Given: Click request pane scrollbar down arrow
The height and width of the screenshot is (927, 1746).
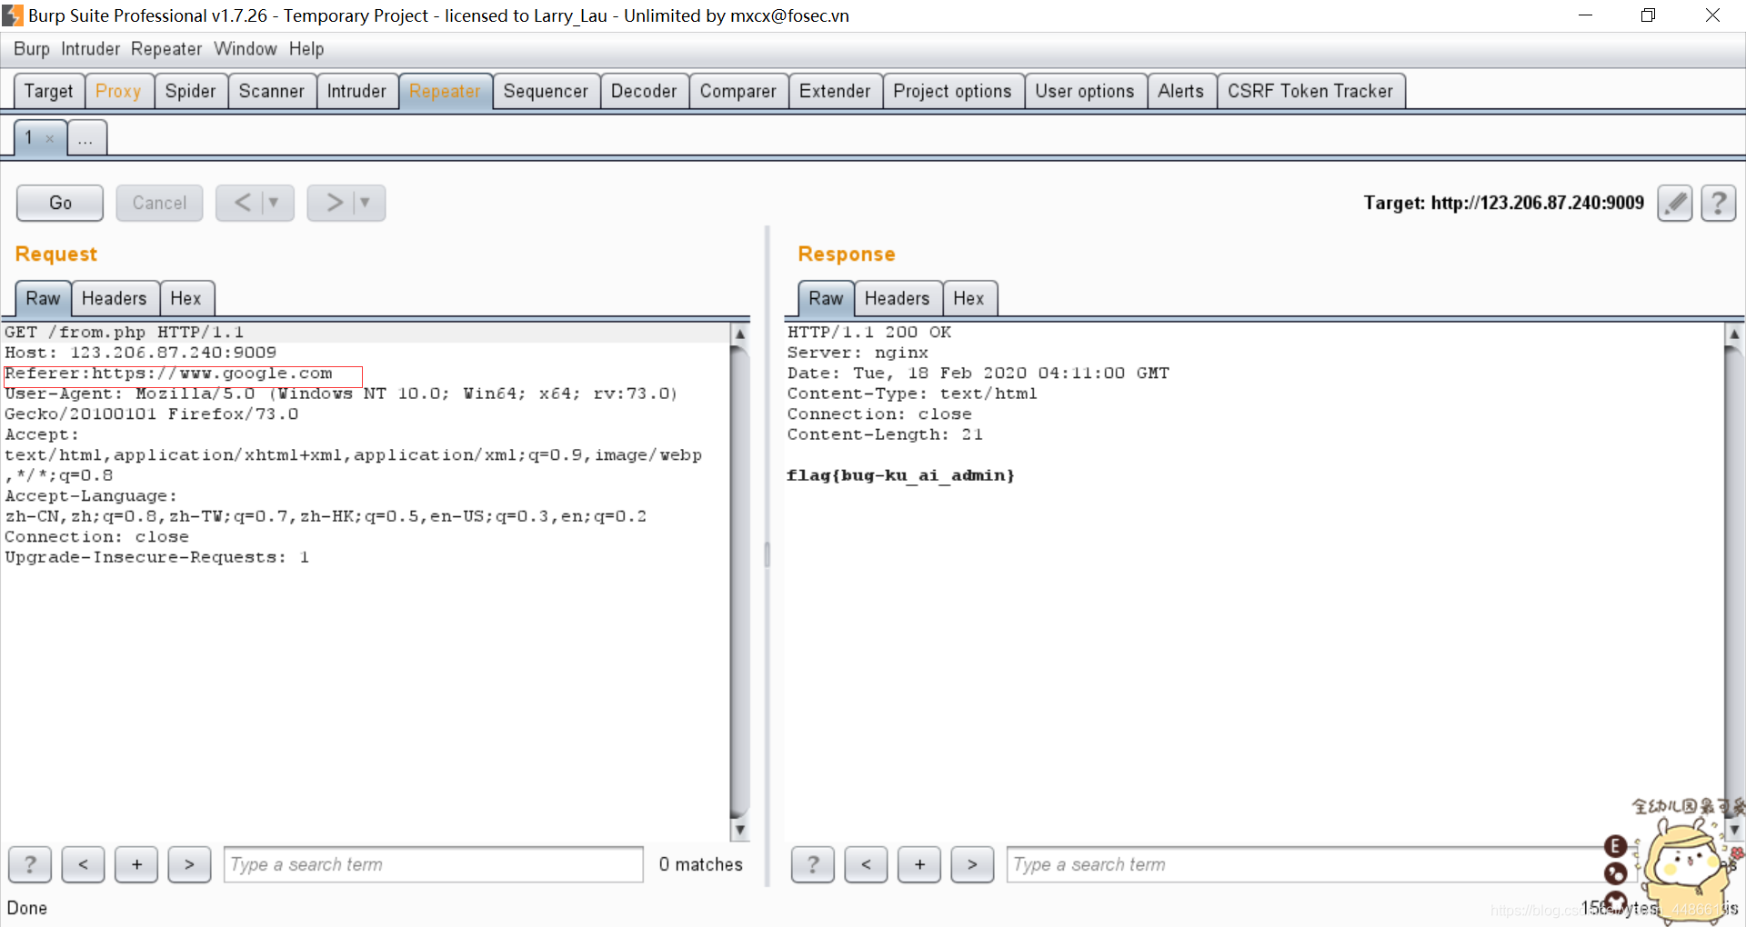Looking at the screenshot, I should point(740,830).
